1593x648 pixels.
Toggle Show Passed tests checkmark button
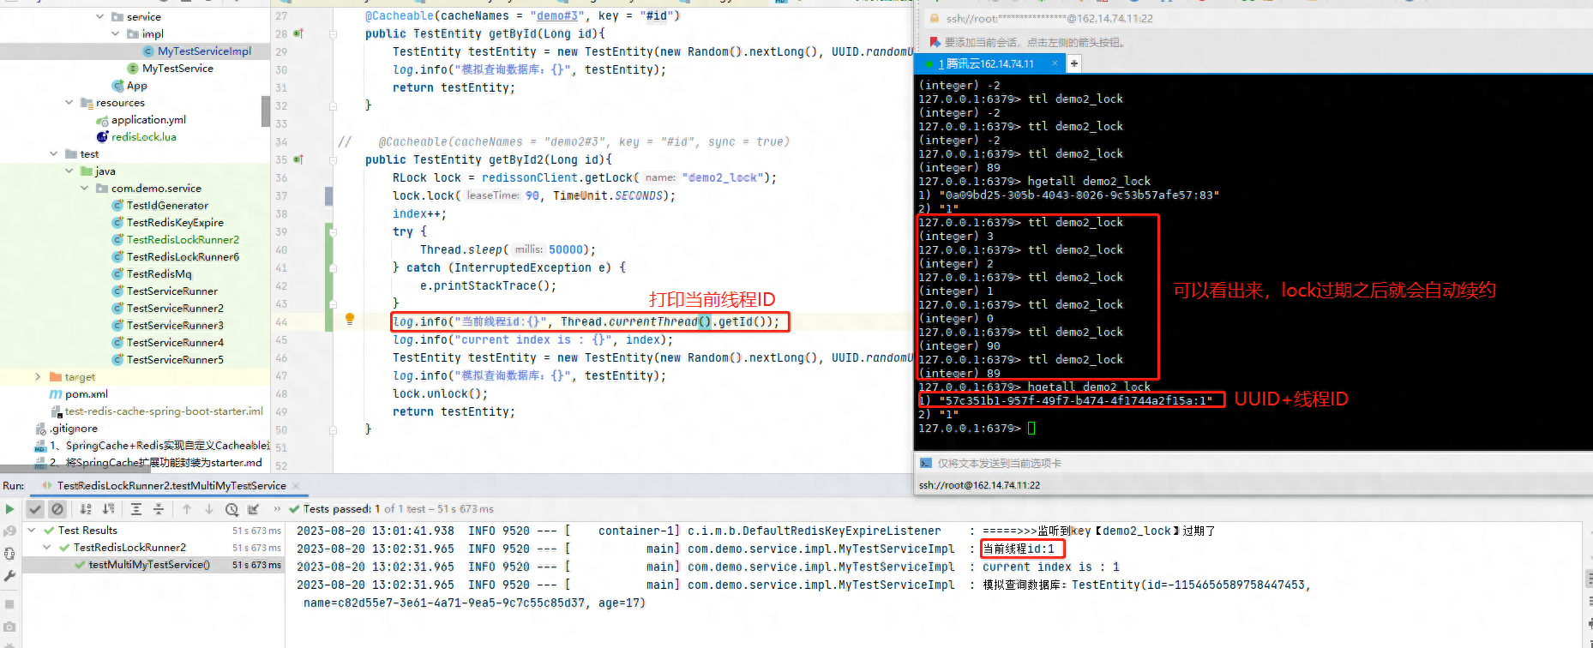tap(35, 509)
